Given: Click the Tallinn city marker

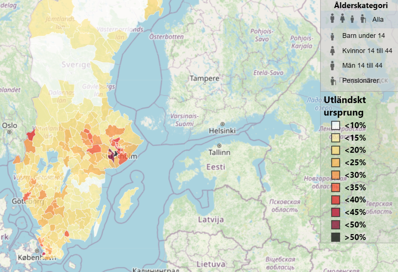Looking at the screenshot, I should pos(219,146).
